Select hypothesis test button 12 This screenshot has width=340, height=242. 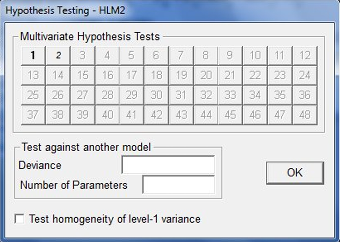(x=305, y=56)
